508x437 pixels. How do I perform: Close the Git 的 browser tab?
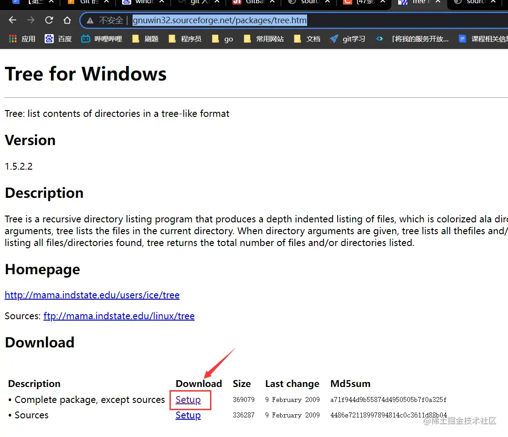(107, 2)
